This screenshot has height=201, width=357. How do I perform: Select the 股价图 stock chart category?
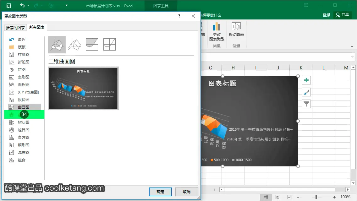pos(24,100)
